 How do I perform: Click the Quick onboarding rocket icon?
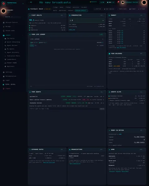[5, 42]
